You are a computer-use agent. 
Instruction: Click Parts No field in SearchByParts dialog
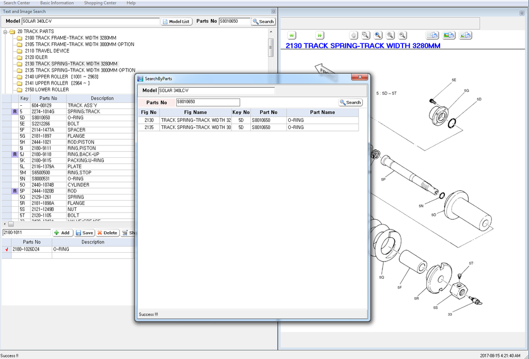[208, 102]
